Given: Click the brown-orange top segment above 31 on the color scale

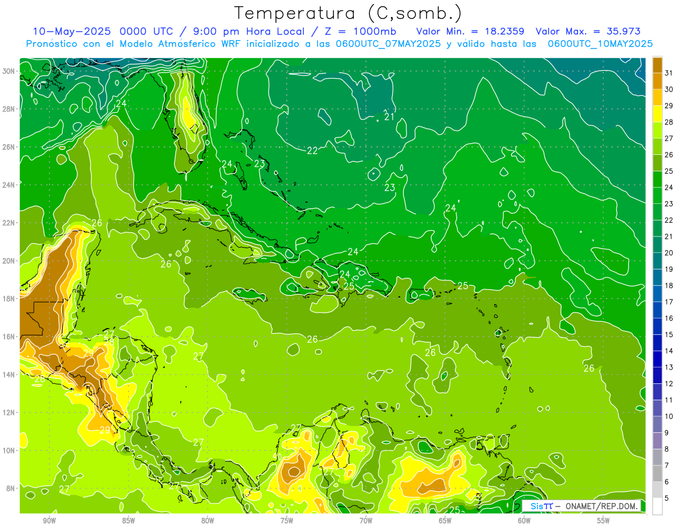Looking at the screenshot, I should pyautogui.click(x=658, y=65).
